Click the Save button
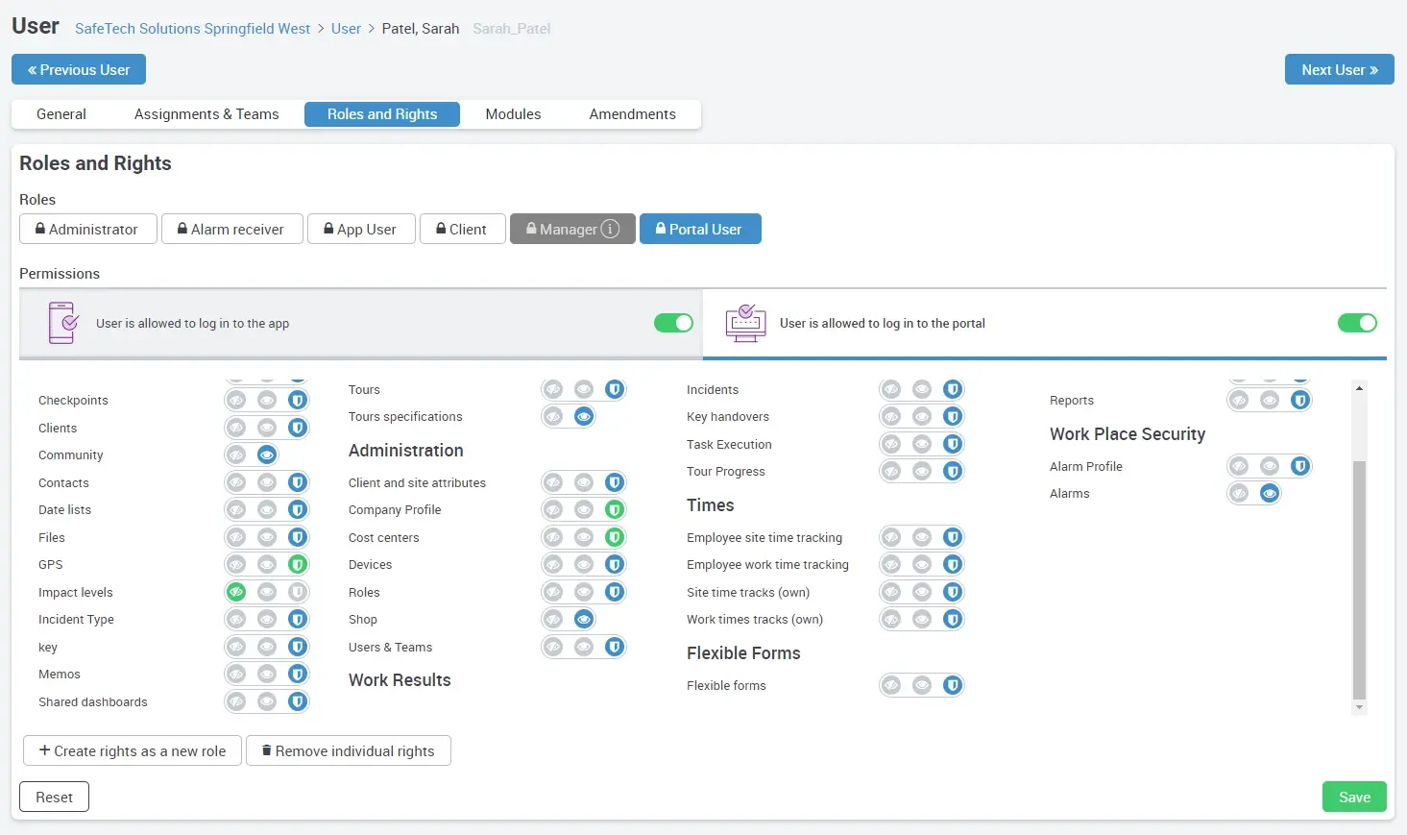Image resolution: width=1407 pixels, height=835 pixels. tap(1354, 797)
